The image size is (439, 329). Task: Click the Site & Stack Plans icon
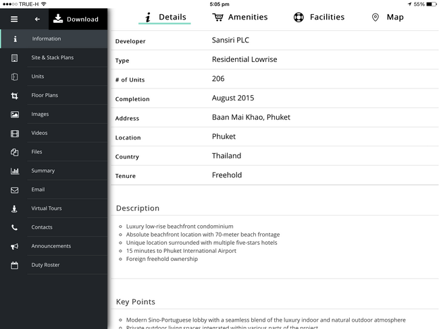[x=15, y=58]
